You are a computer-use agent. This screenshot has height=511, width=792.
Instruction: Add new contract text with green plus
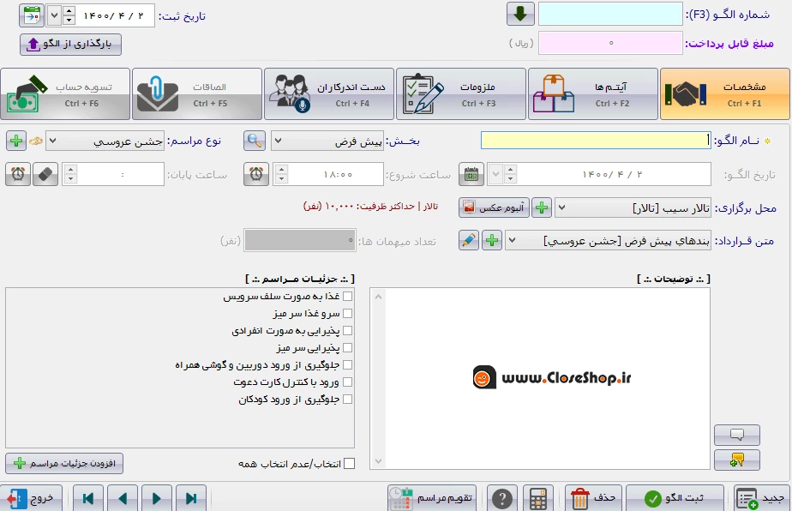click(492, 241)
